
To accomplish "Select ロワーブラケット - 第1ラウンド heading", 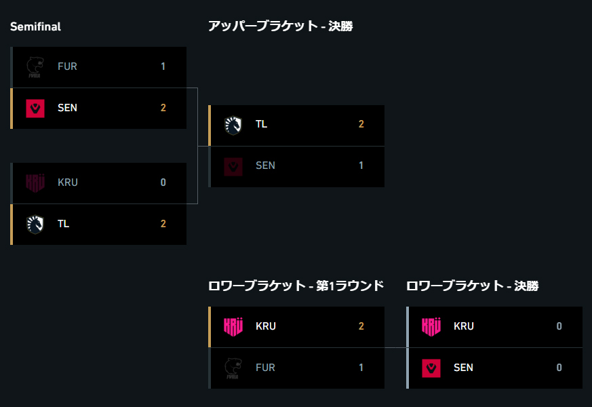I will coord(296,286).
